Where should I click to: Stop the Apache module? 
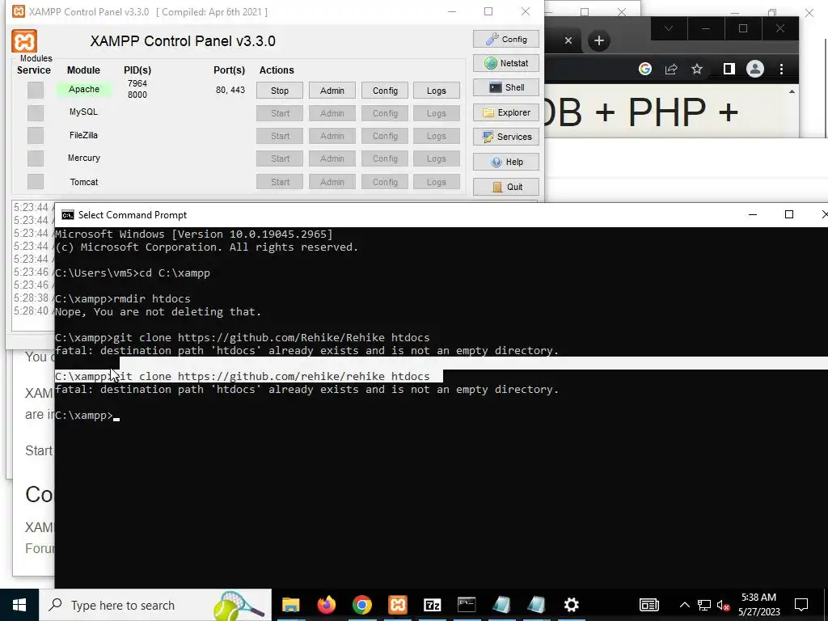(279, 91)
